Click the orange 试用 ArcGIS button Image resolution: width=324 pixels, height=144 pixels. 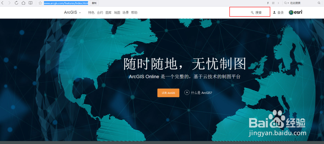(x=168, y=93)
